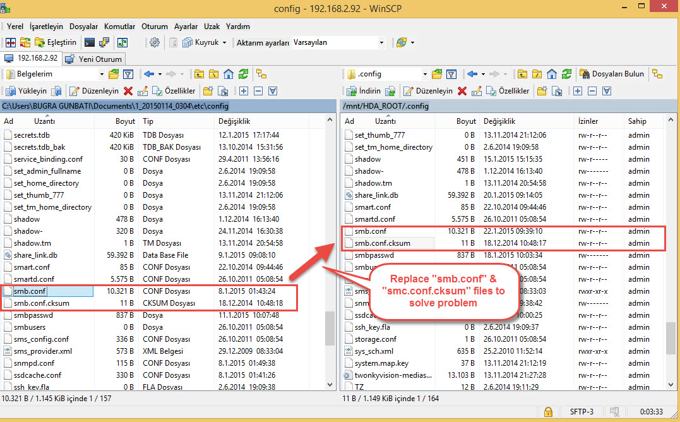The width and height of the screenshot is (680, 422).
Task: Select share_link.db in remote panel
Action: [376, 195]
